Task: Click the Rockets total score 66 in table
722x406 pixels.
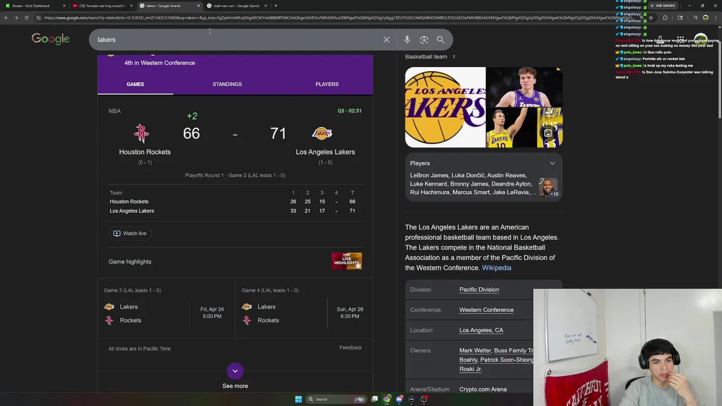Action: pos(352,201)
